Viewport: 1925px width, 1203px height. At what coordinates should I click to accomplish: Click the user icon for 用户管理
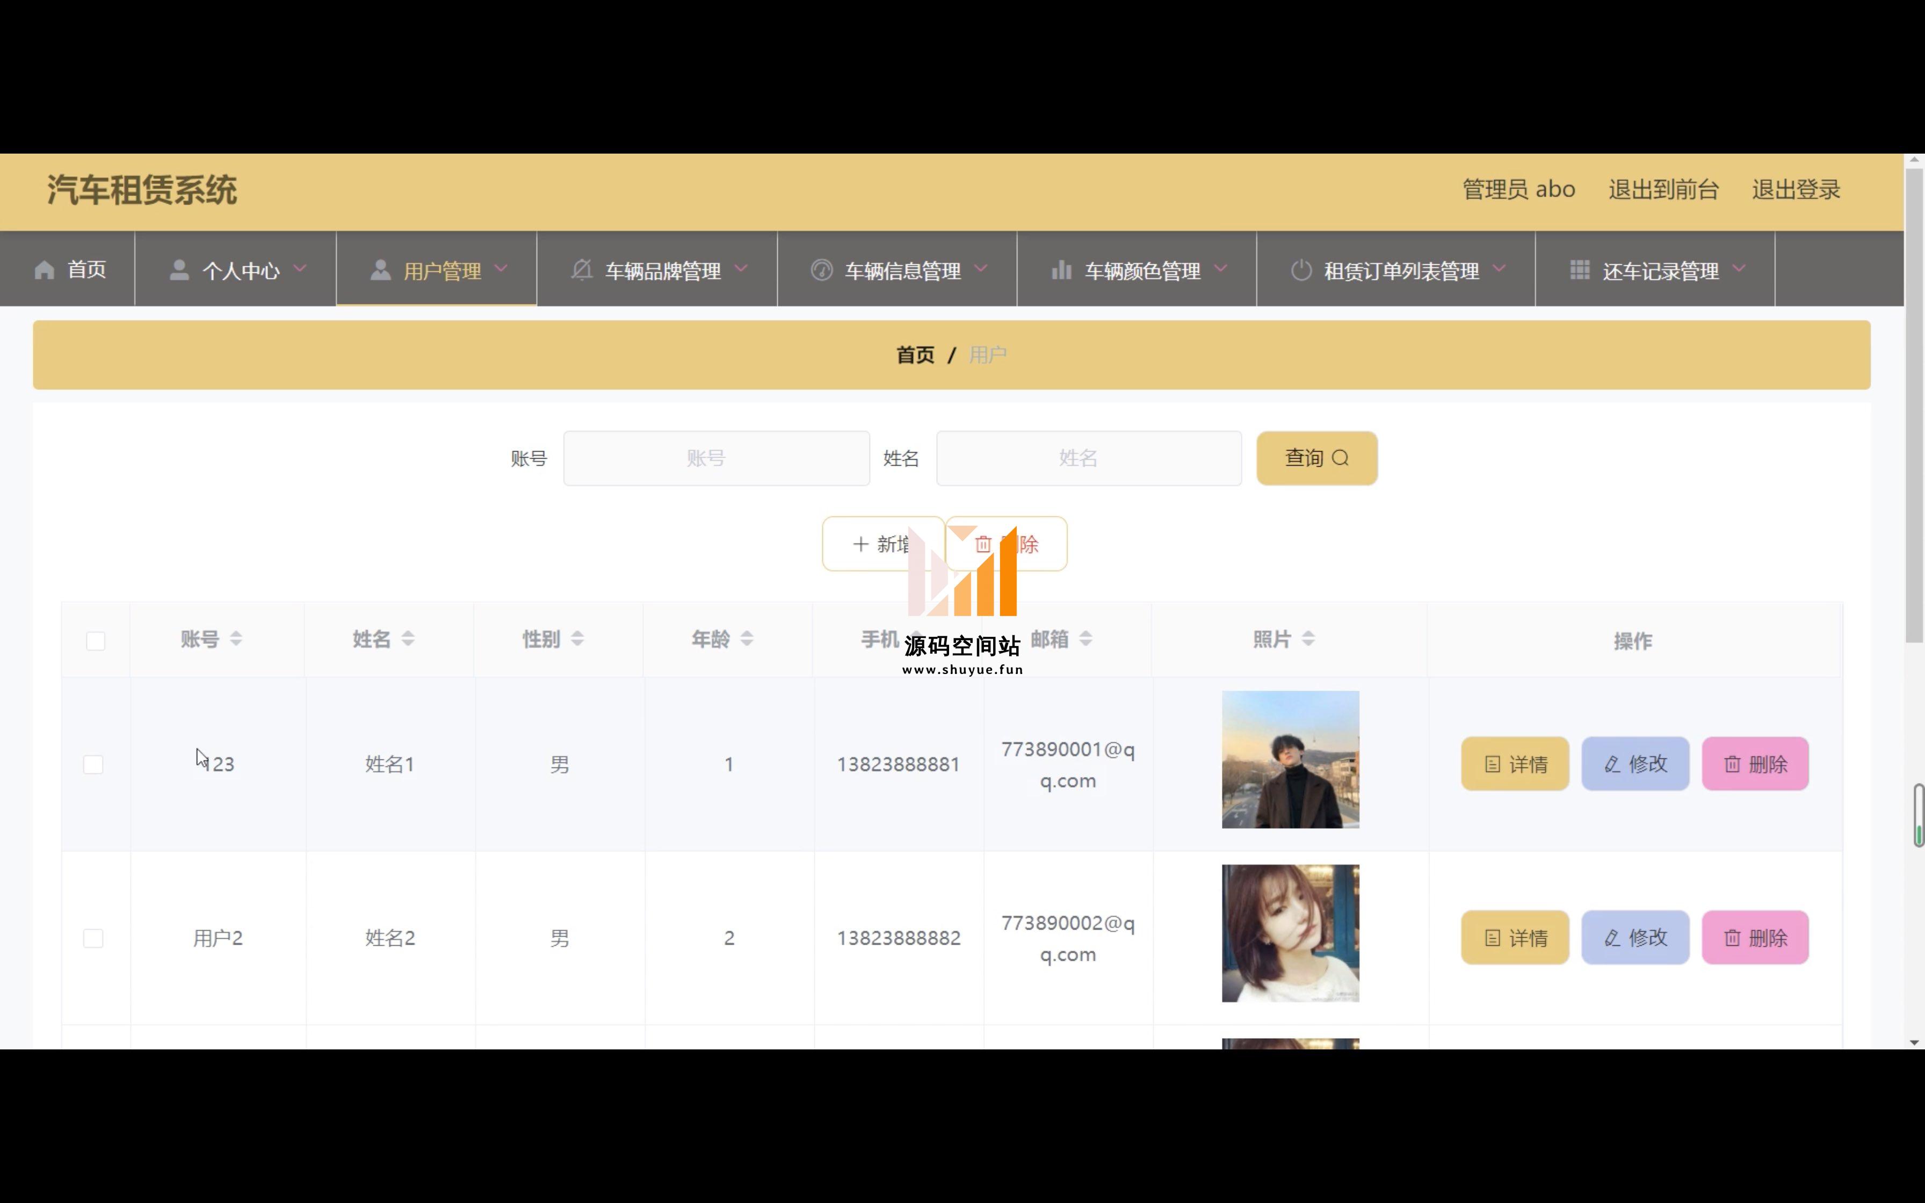pos(380,270)
